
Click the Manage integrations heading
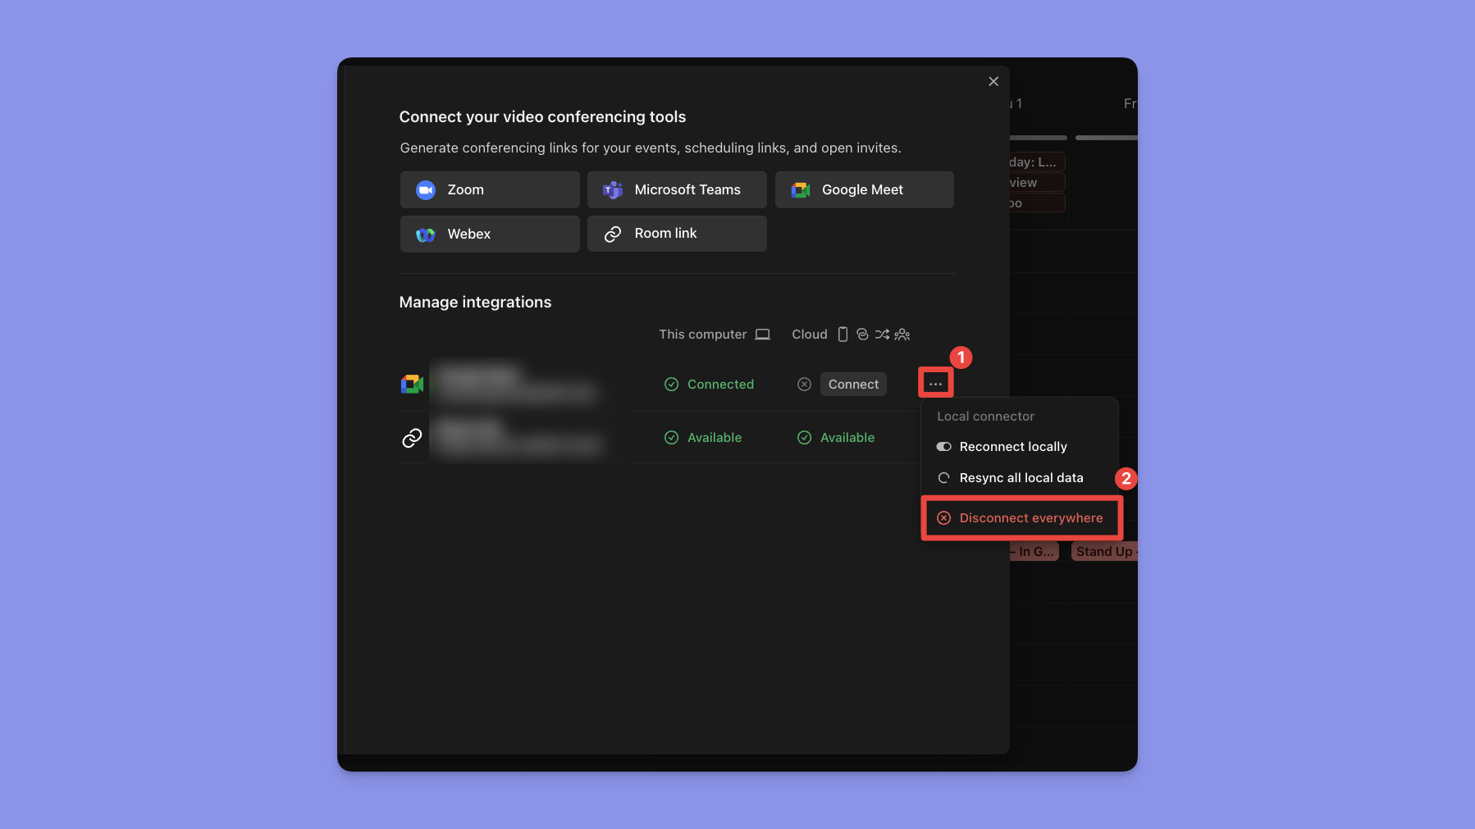tap(475, 302)
